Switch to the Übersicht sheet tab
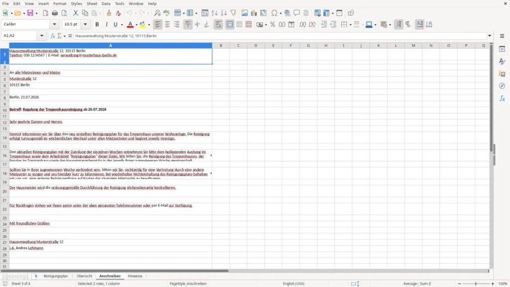The width and height of the screenshot is (510, 287). pos(84,276)
